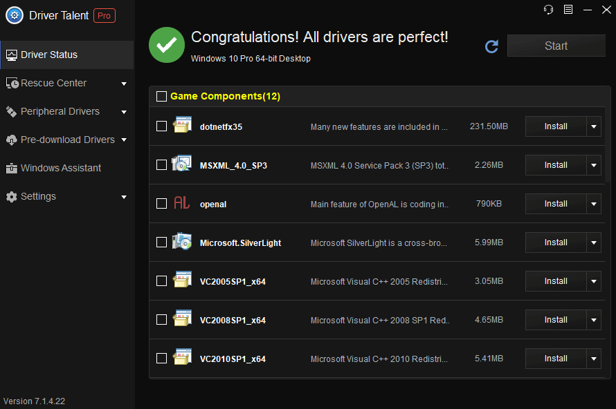Viewport: 616px width, 409px height.
Task: Click the Start scan button
Action: [556, 45]
